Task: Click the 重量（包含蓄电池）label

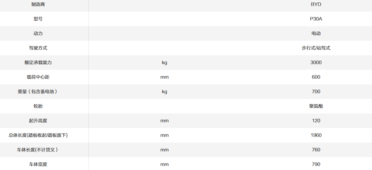Action: pyautogui.click(x=38, y=91)
